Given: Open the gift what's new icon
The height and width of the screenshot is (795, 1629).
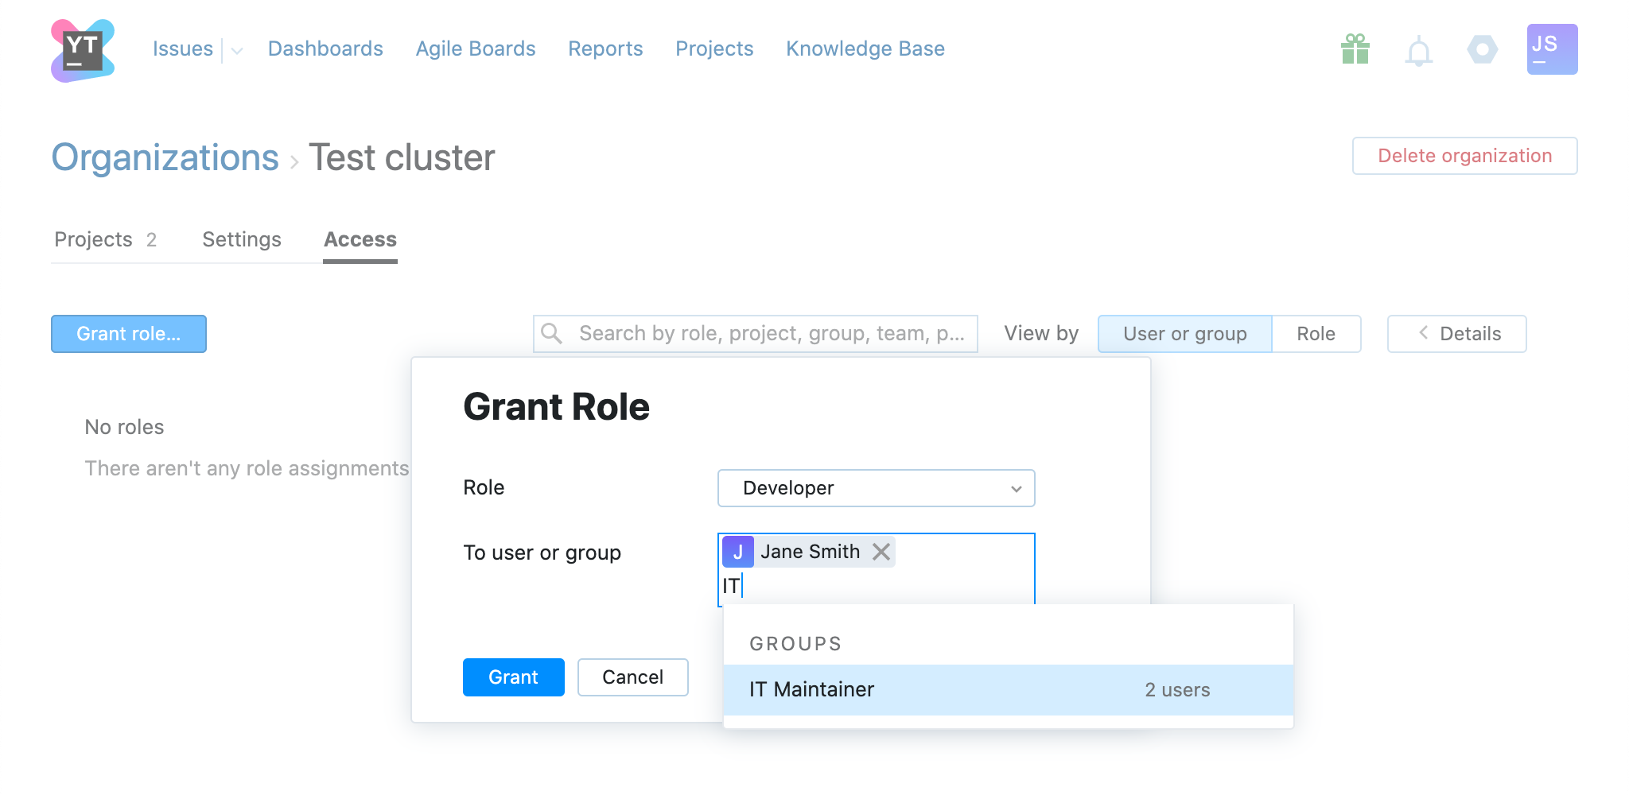Looking at the screenshot, I should [1355, 49].
